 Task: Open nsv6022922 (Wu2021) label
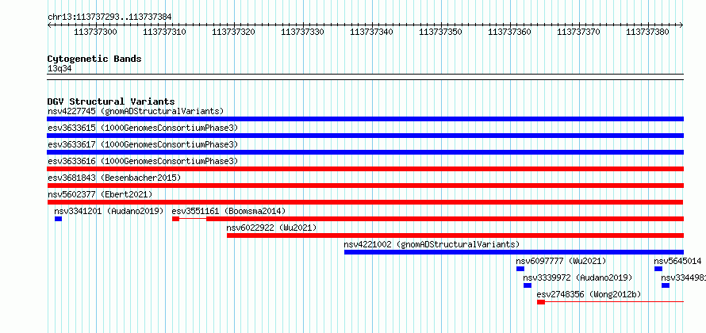[x=271, y=228]
